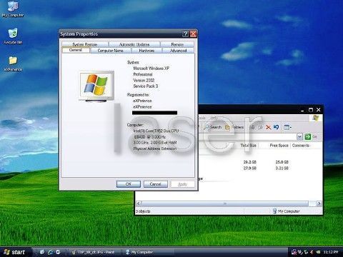Image resolution: width=343 pixels, height=257 pixels.
Task: Click the third Quick Launch media icon
Action: [x=58, y=252]
